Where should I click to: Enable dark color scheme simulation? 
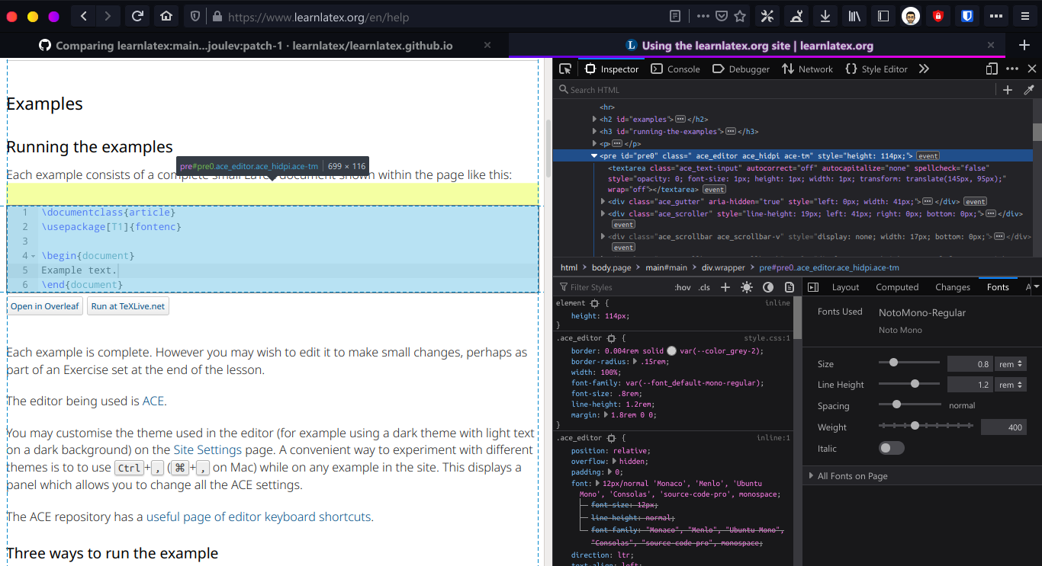coord(767,286)
